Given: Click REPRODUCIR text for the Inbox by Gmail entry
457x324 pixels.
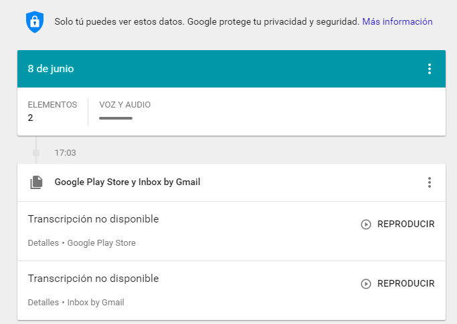Looking at the screenshot, I should 405,283.
